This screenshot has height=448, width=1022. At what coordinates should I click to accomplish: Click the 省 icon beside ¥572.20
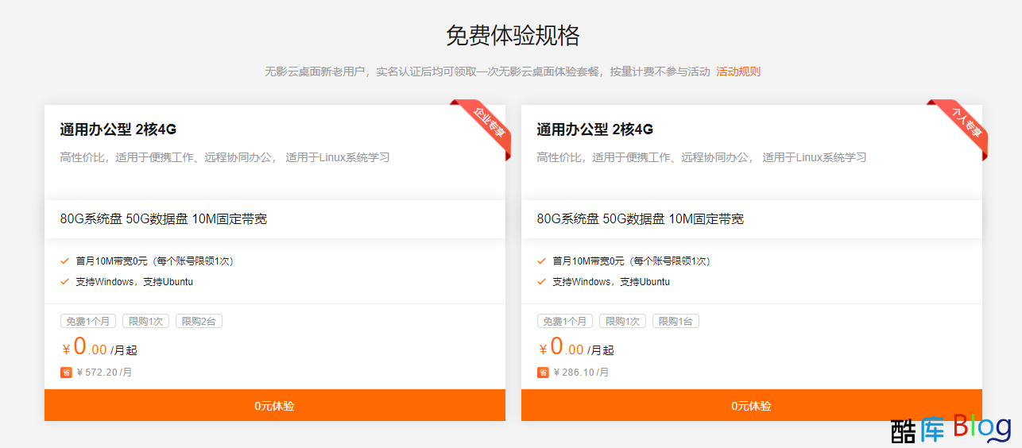(66, 372)
